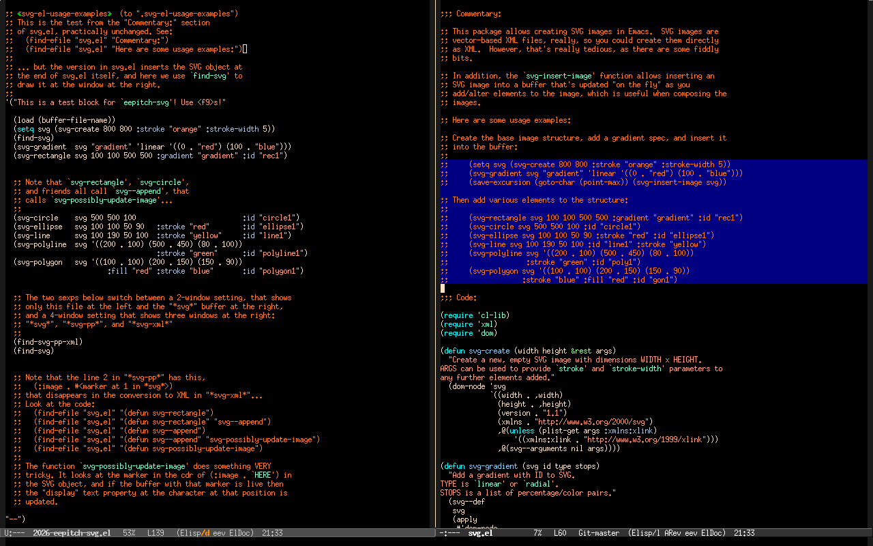873x546 pixels.
Task: Click svg-gradient sexp in the left window
Action: (x=152, y=147)
